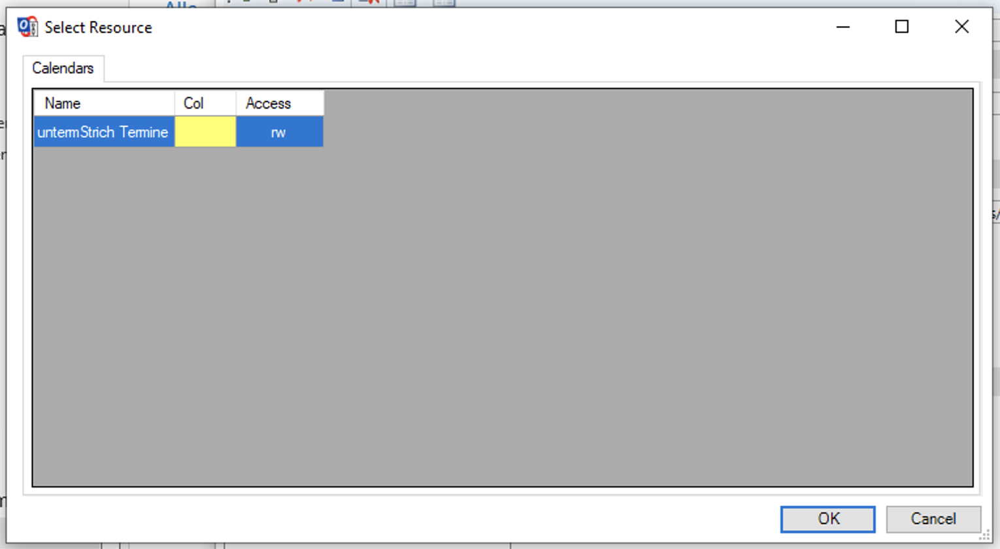Click the partially hidden Alle text behind dialog
Viewport: 1000px width, 549px height.
tap(181, 5)
